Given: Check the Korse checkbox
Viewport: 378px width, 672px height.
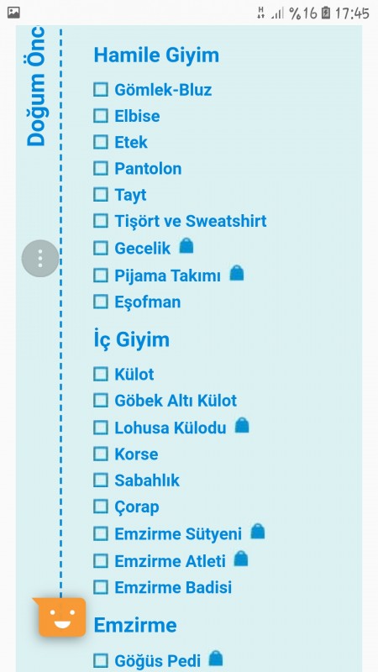Looking at the screenshot, I should pyautogui.click(x=101, y=454).
